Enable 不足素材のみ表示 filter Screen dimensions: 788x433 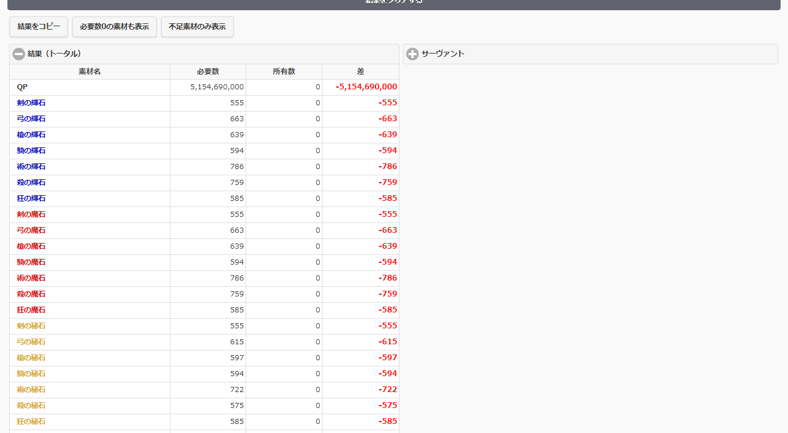click(x=197, y=27)
